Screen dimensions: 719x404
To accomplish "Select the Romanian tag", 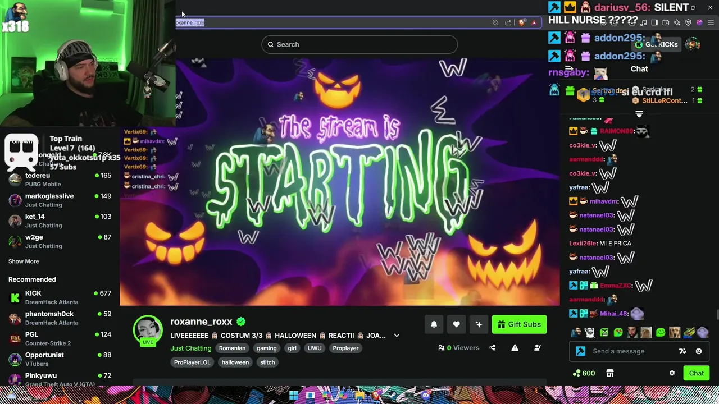I will 232,348.
